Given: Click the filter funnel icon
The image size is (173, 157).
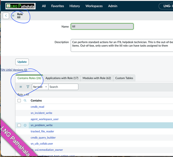Looking at the screenshot, I should point(28,87).
